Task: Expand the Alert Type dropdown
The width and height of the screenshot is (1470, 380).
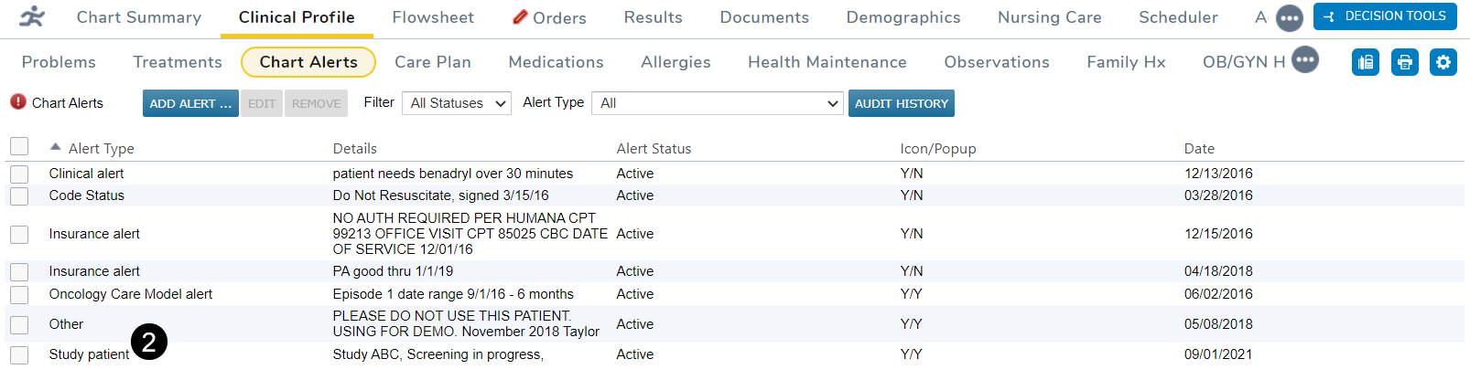Action: [x=718, y=103]
